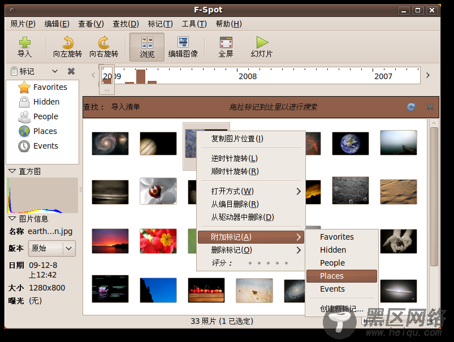Click 2007 on the timeline
The width and height of the screenshot is (454, 342).
pos(383,76)
